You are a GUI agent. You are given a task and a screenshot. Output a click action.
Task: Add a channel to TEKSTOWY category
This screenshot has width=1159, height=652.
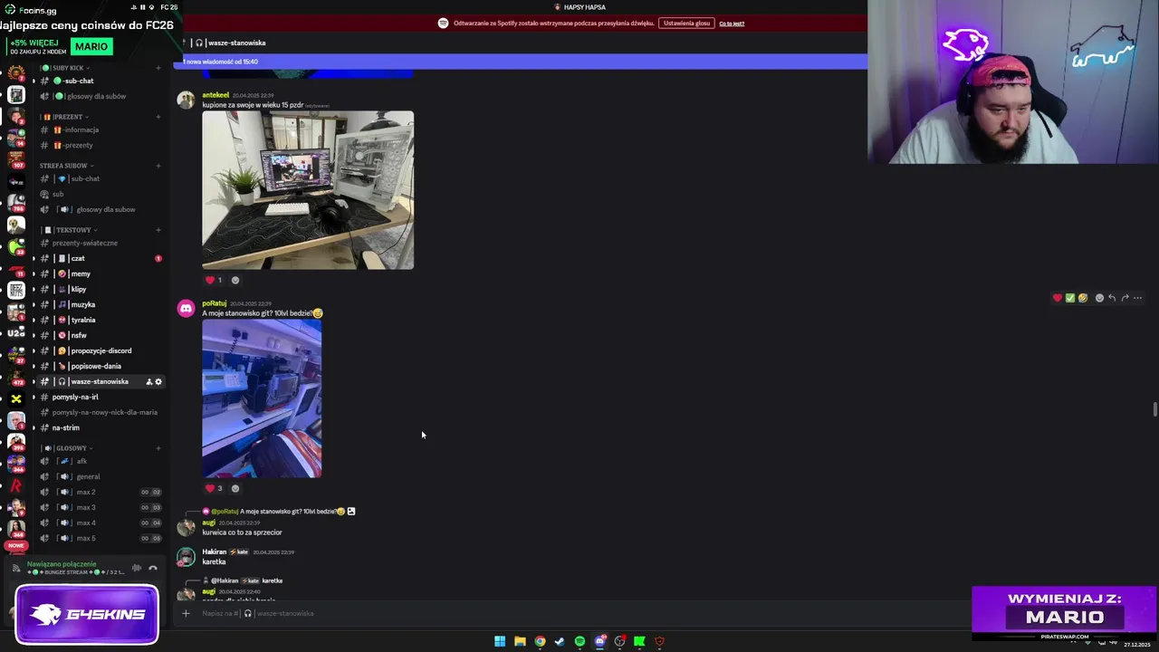[158, 230]
